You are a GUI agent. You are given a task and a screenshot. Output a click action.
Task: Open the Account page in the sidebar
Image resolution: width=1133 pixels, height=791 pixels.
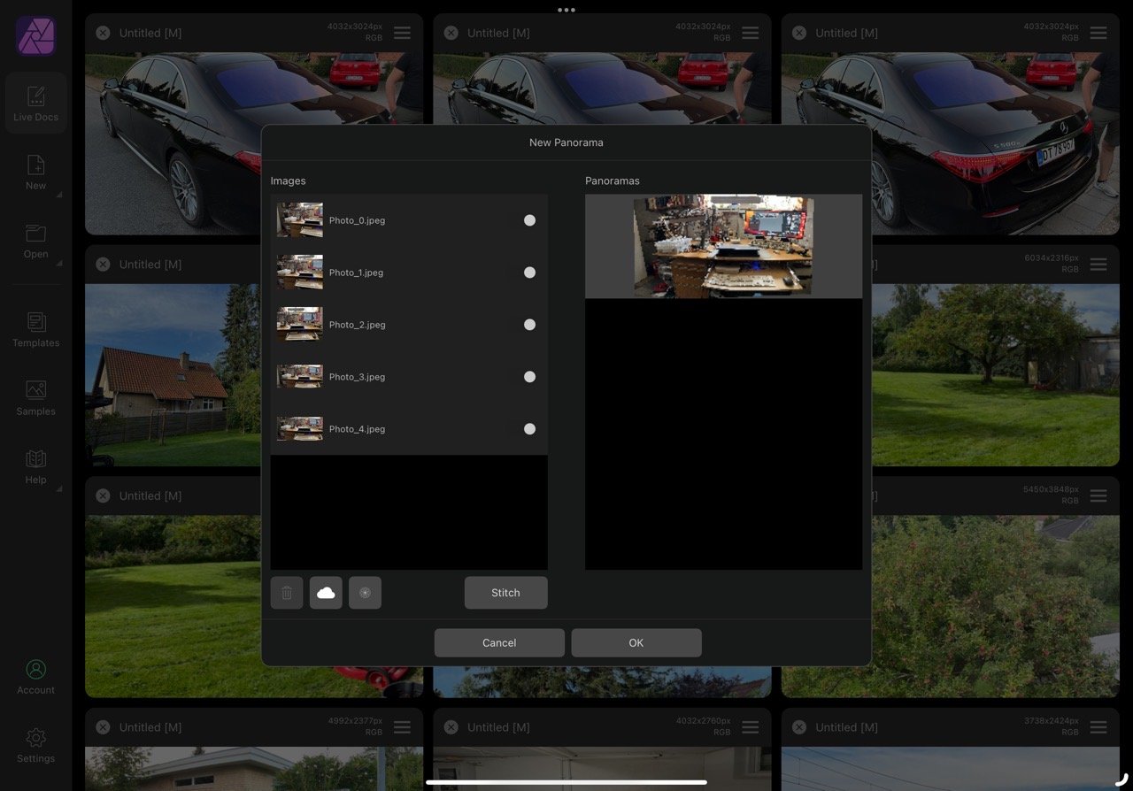[35, 676]
